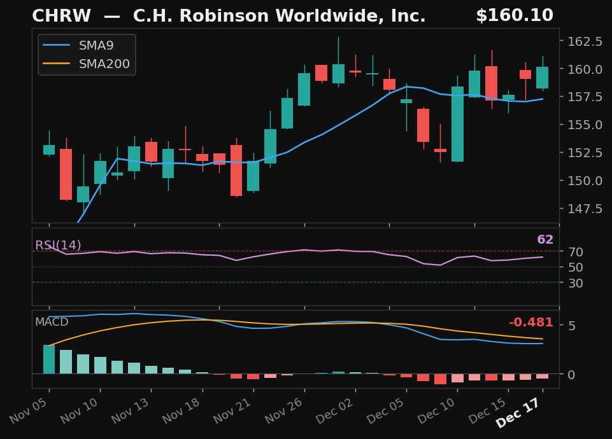Click the orange SMA200 legend line swatch
612x439 pixels.
(56, 64)
